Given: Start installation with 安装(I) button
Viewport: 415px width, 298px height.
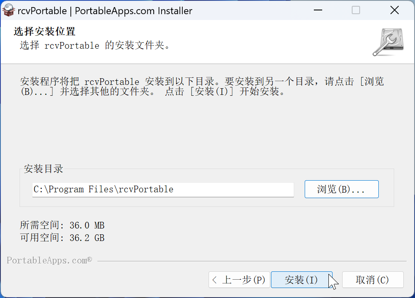Looking at the screenshot, I should 301,280.
